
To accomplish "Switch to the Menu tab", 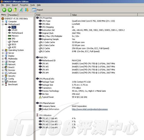I will (4, 15).
